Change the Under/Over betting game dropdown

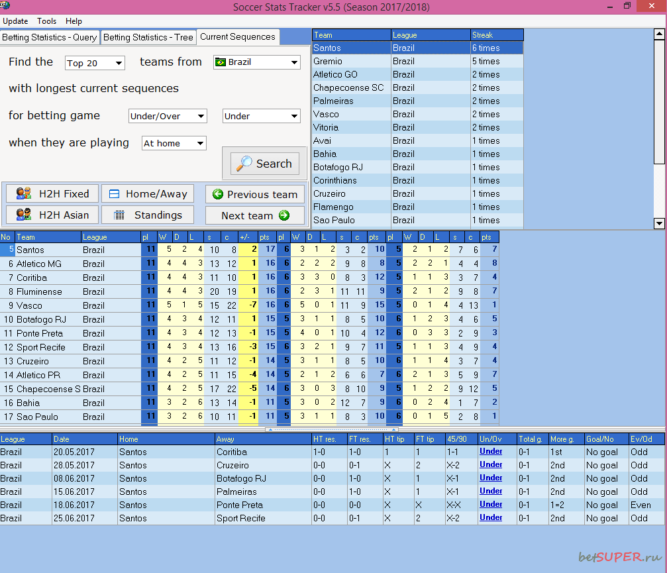167,115
